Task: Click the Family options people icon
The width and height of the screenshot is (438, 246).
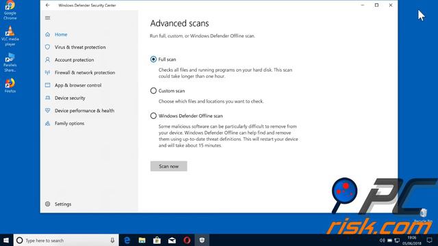Action: pyautogui.click(x=48, y=123)
